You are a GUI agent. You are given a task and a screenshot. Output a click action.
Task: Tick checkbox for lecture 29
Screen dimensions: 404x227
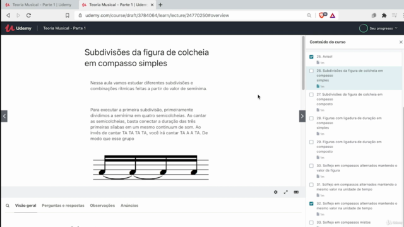(311, 142)
